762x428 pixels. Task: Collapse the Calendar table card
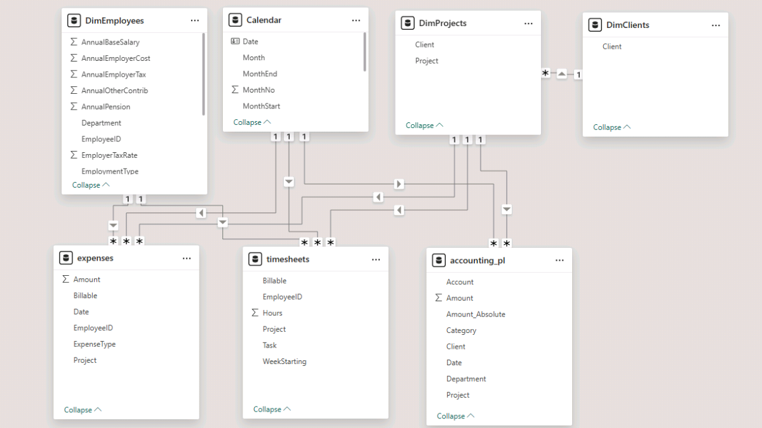(252, 122)
